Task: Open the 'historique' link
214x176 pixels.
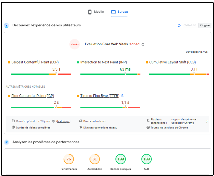Action: (63, 121)
